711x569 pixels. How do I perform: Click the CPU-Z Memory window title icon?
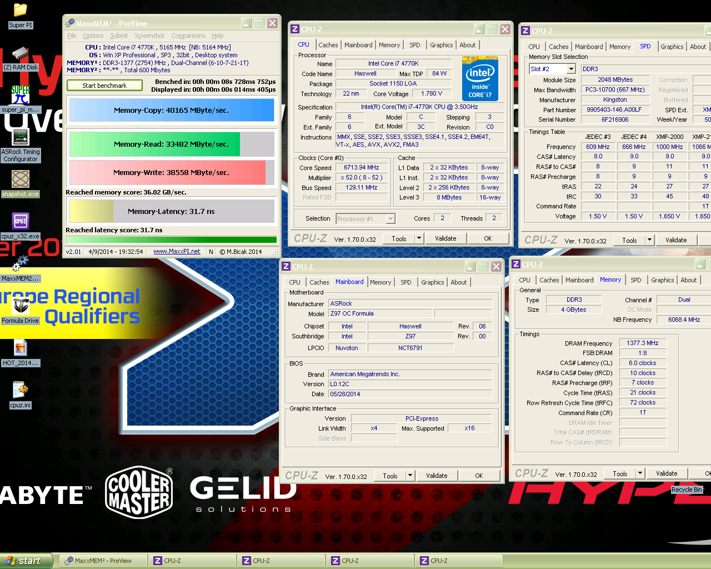point(516,264)
